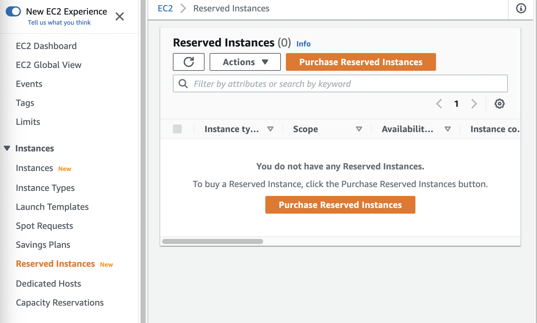Open EC2 Global View

pyautogui.click(x=49, y=65)
